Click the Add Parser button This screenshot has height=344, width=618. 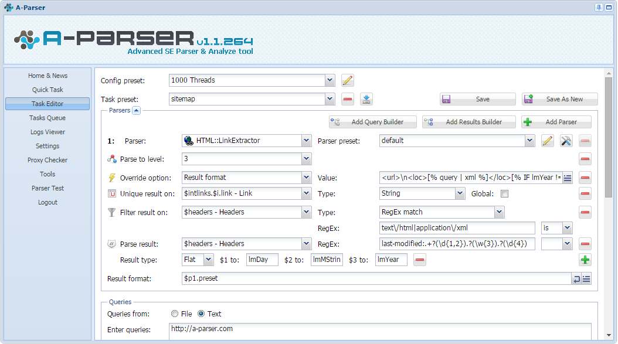click(x=556, y=122)
